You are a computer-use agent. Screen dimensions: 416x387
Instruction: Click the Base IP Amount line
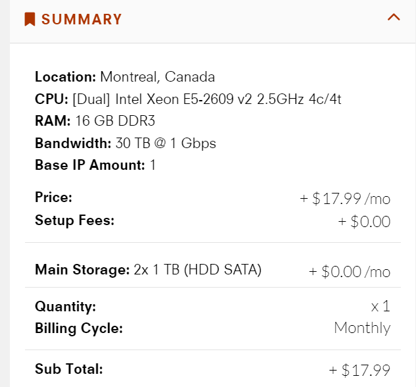point(95,165)
